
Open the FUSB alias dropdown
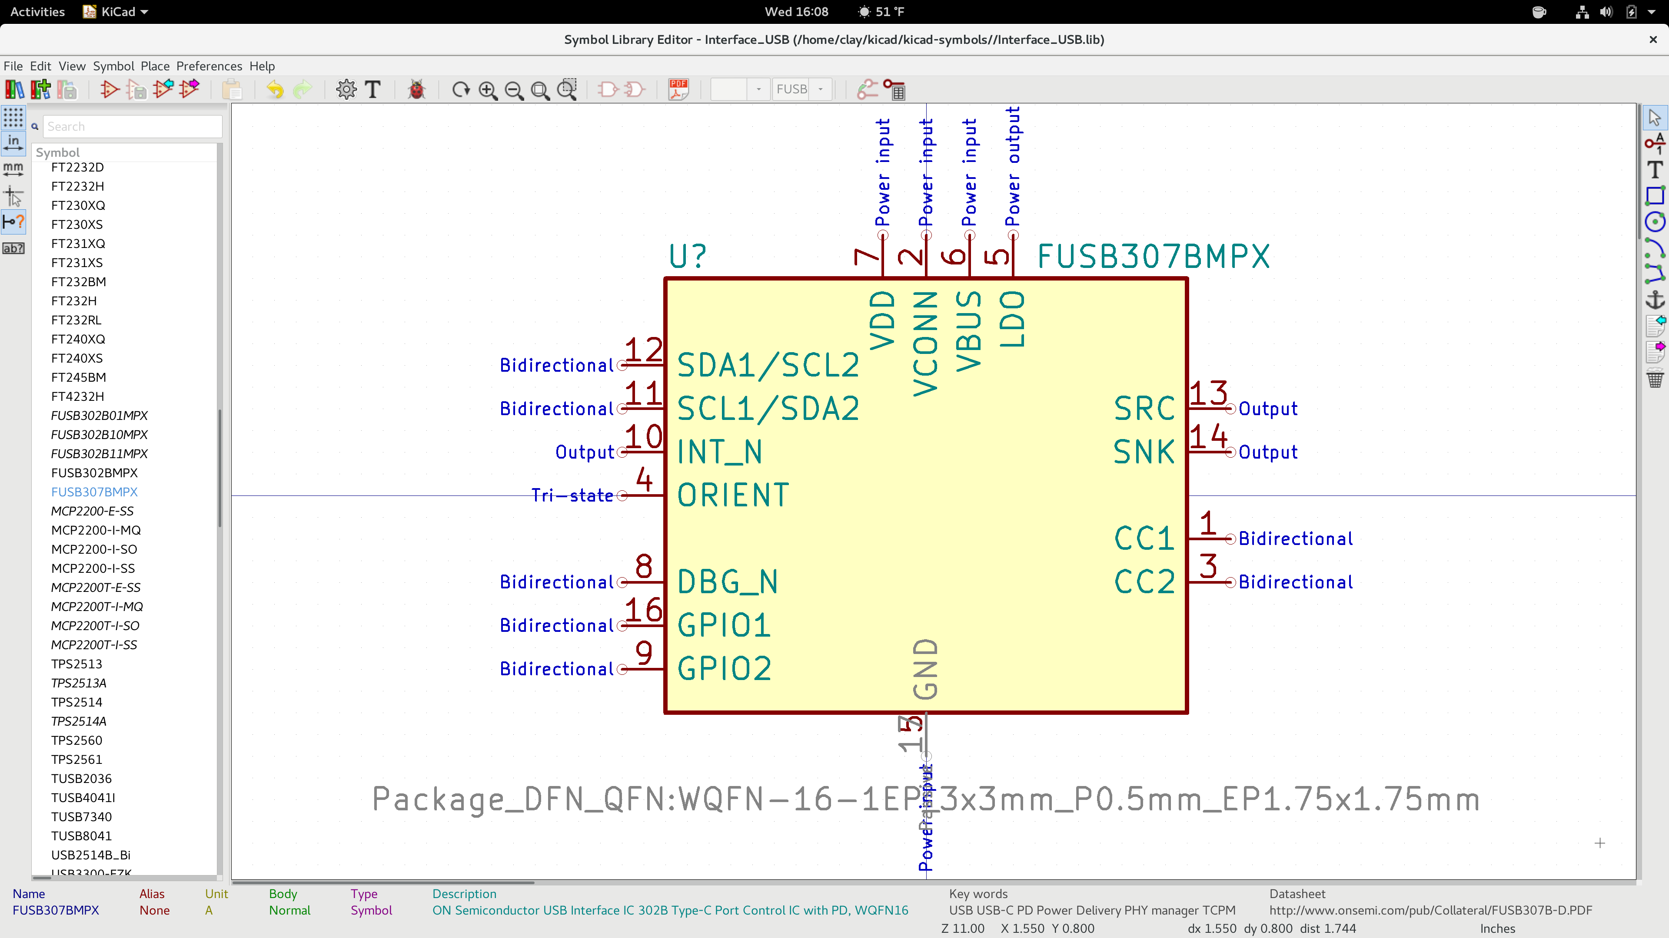tap(820, 89)
